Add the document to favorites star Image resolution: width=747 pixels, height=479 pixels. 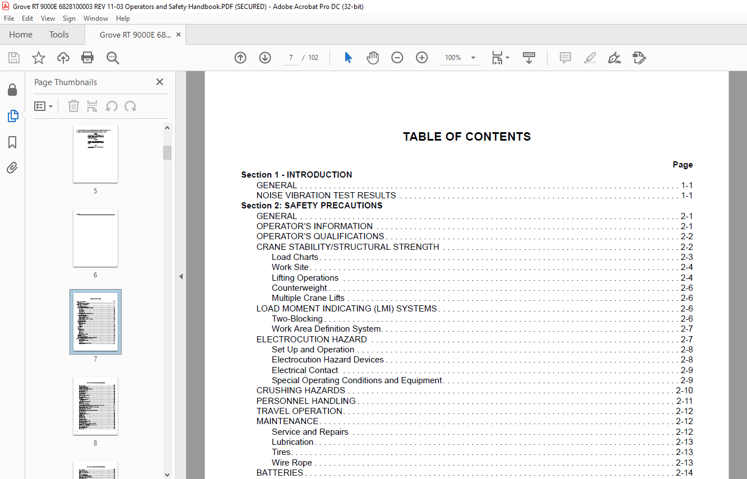39,58
